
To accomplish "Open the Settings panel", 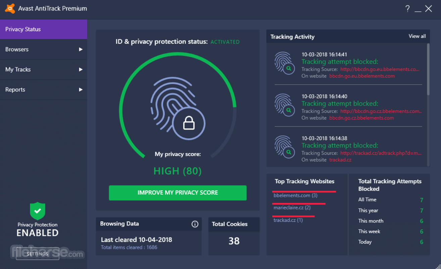I will click(37, 254).
